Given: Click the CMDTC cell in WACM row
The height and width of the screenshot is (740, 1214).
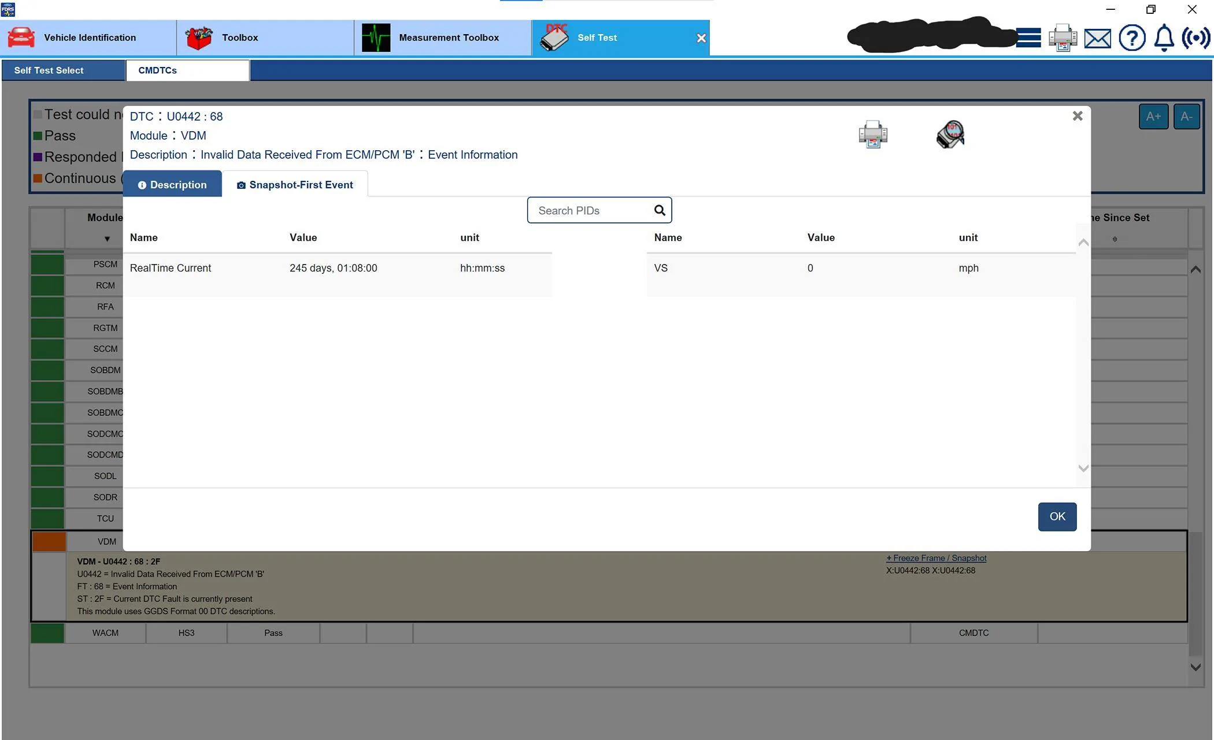Looking at the screenshot, I should [974, 633].
